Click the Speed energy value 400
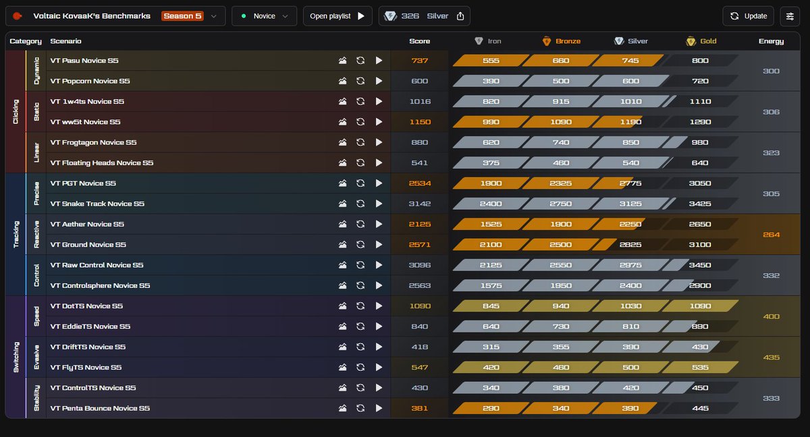The height and width of the screenshot is (437, 810). [772, 316]
